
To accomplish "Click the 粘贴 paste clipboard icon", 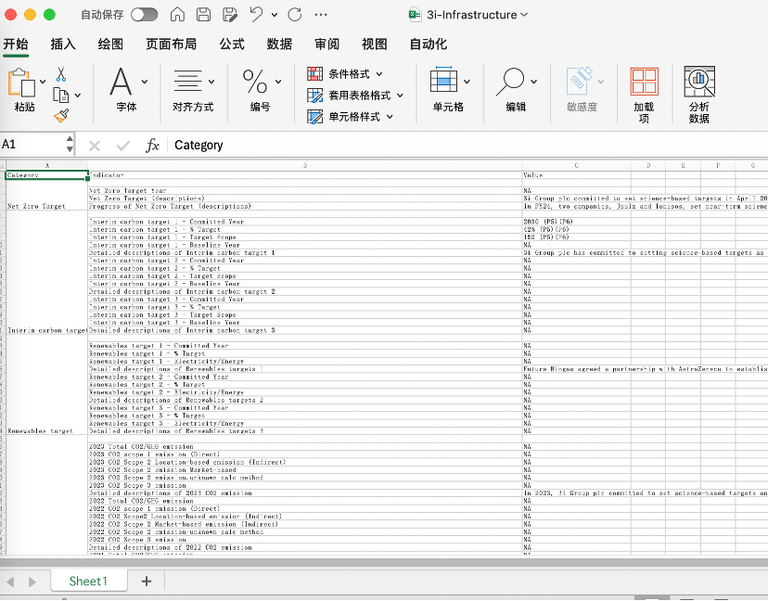I will point(21,83).
